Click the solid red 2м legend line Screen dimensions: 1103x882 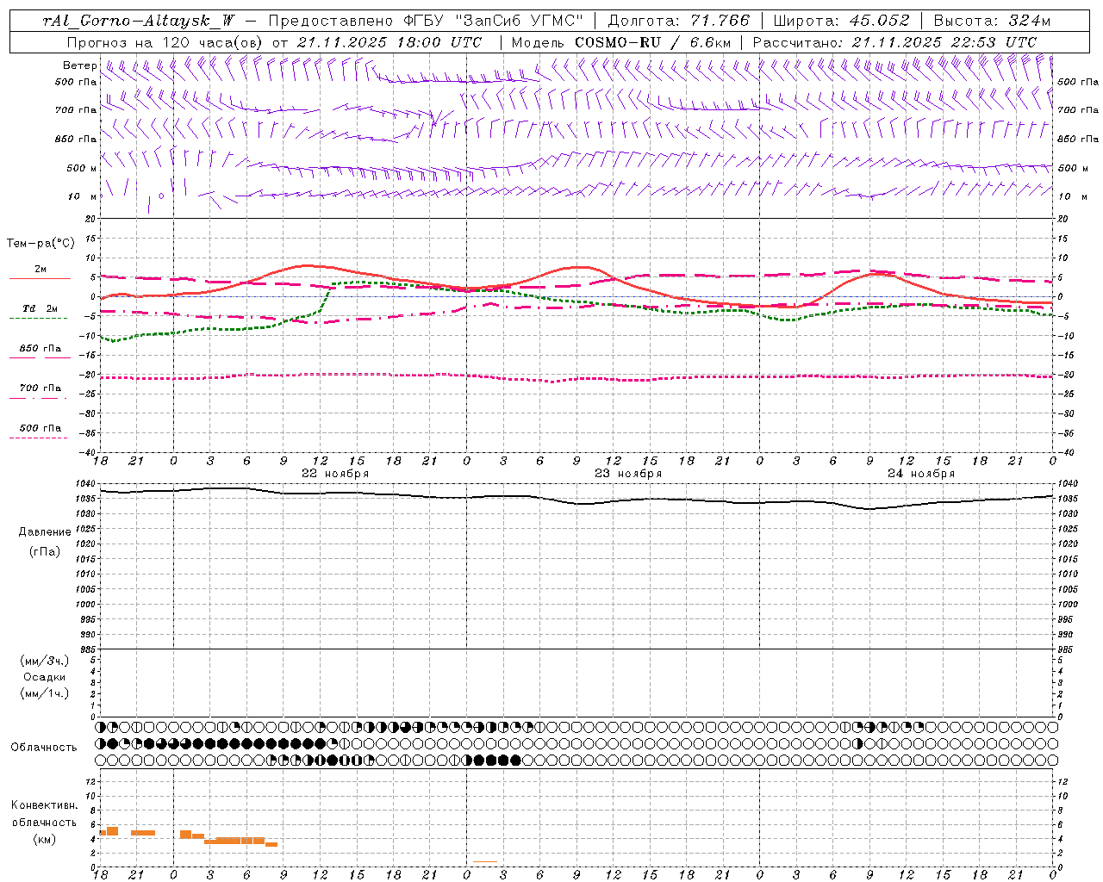[x=40, y=278]
